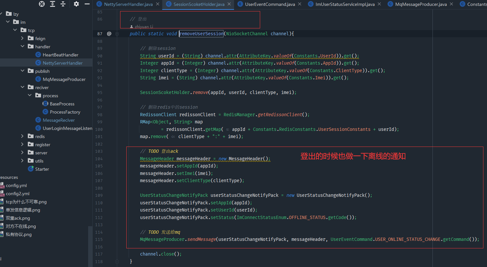Expand the redis folder chevron

[x=22, y=136]
